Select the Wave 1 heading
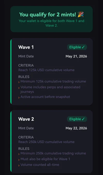The height and width of the screenshot is (175, 103). coord(26,47)
